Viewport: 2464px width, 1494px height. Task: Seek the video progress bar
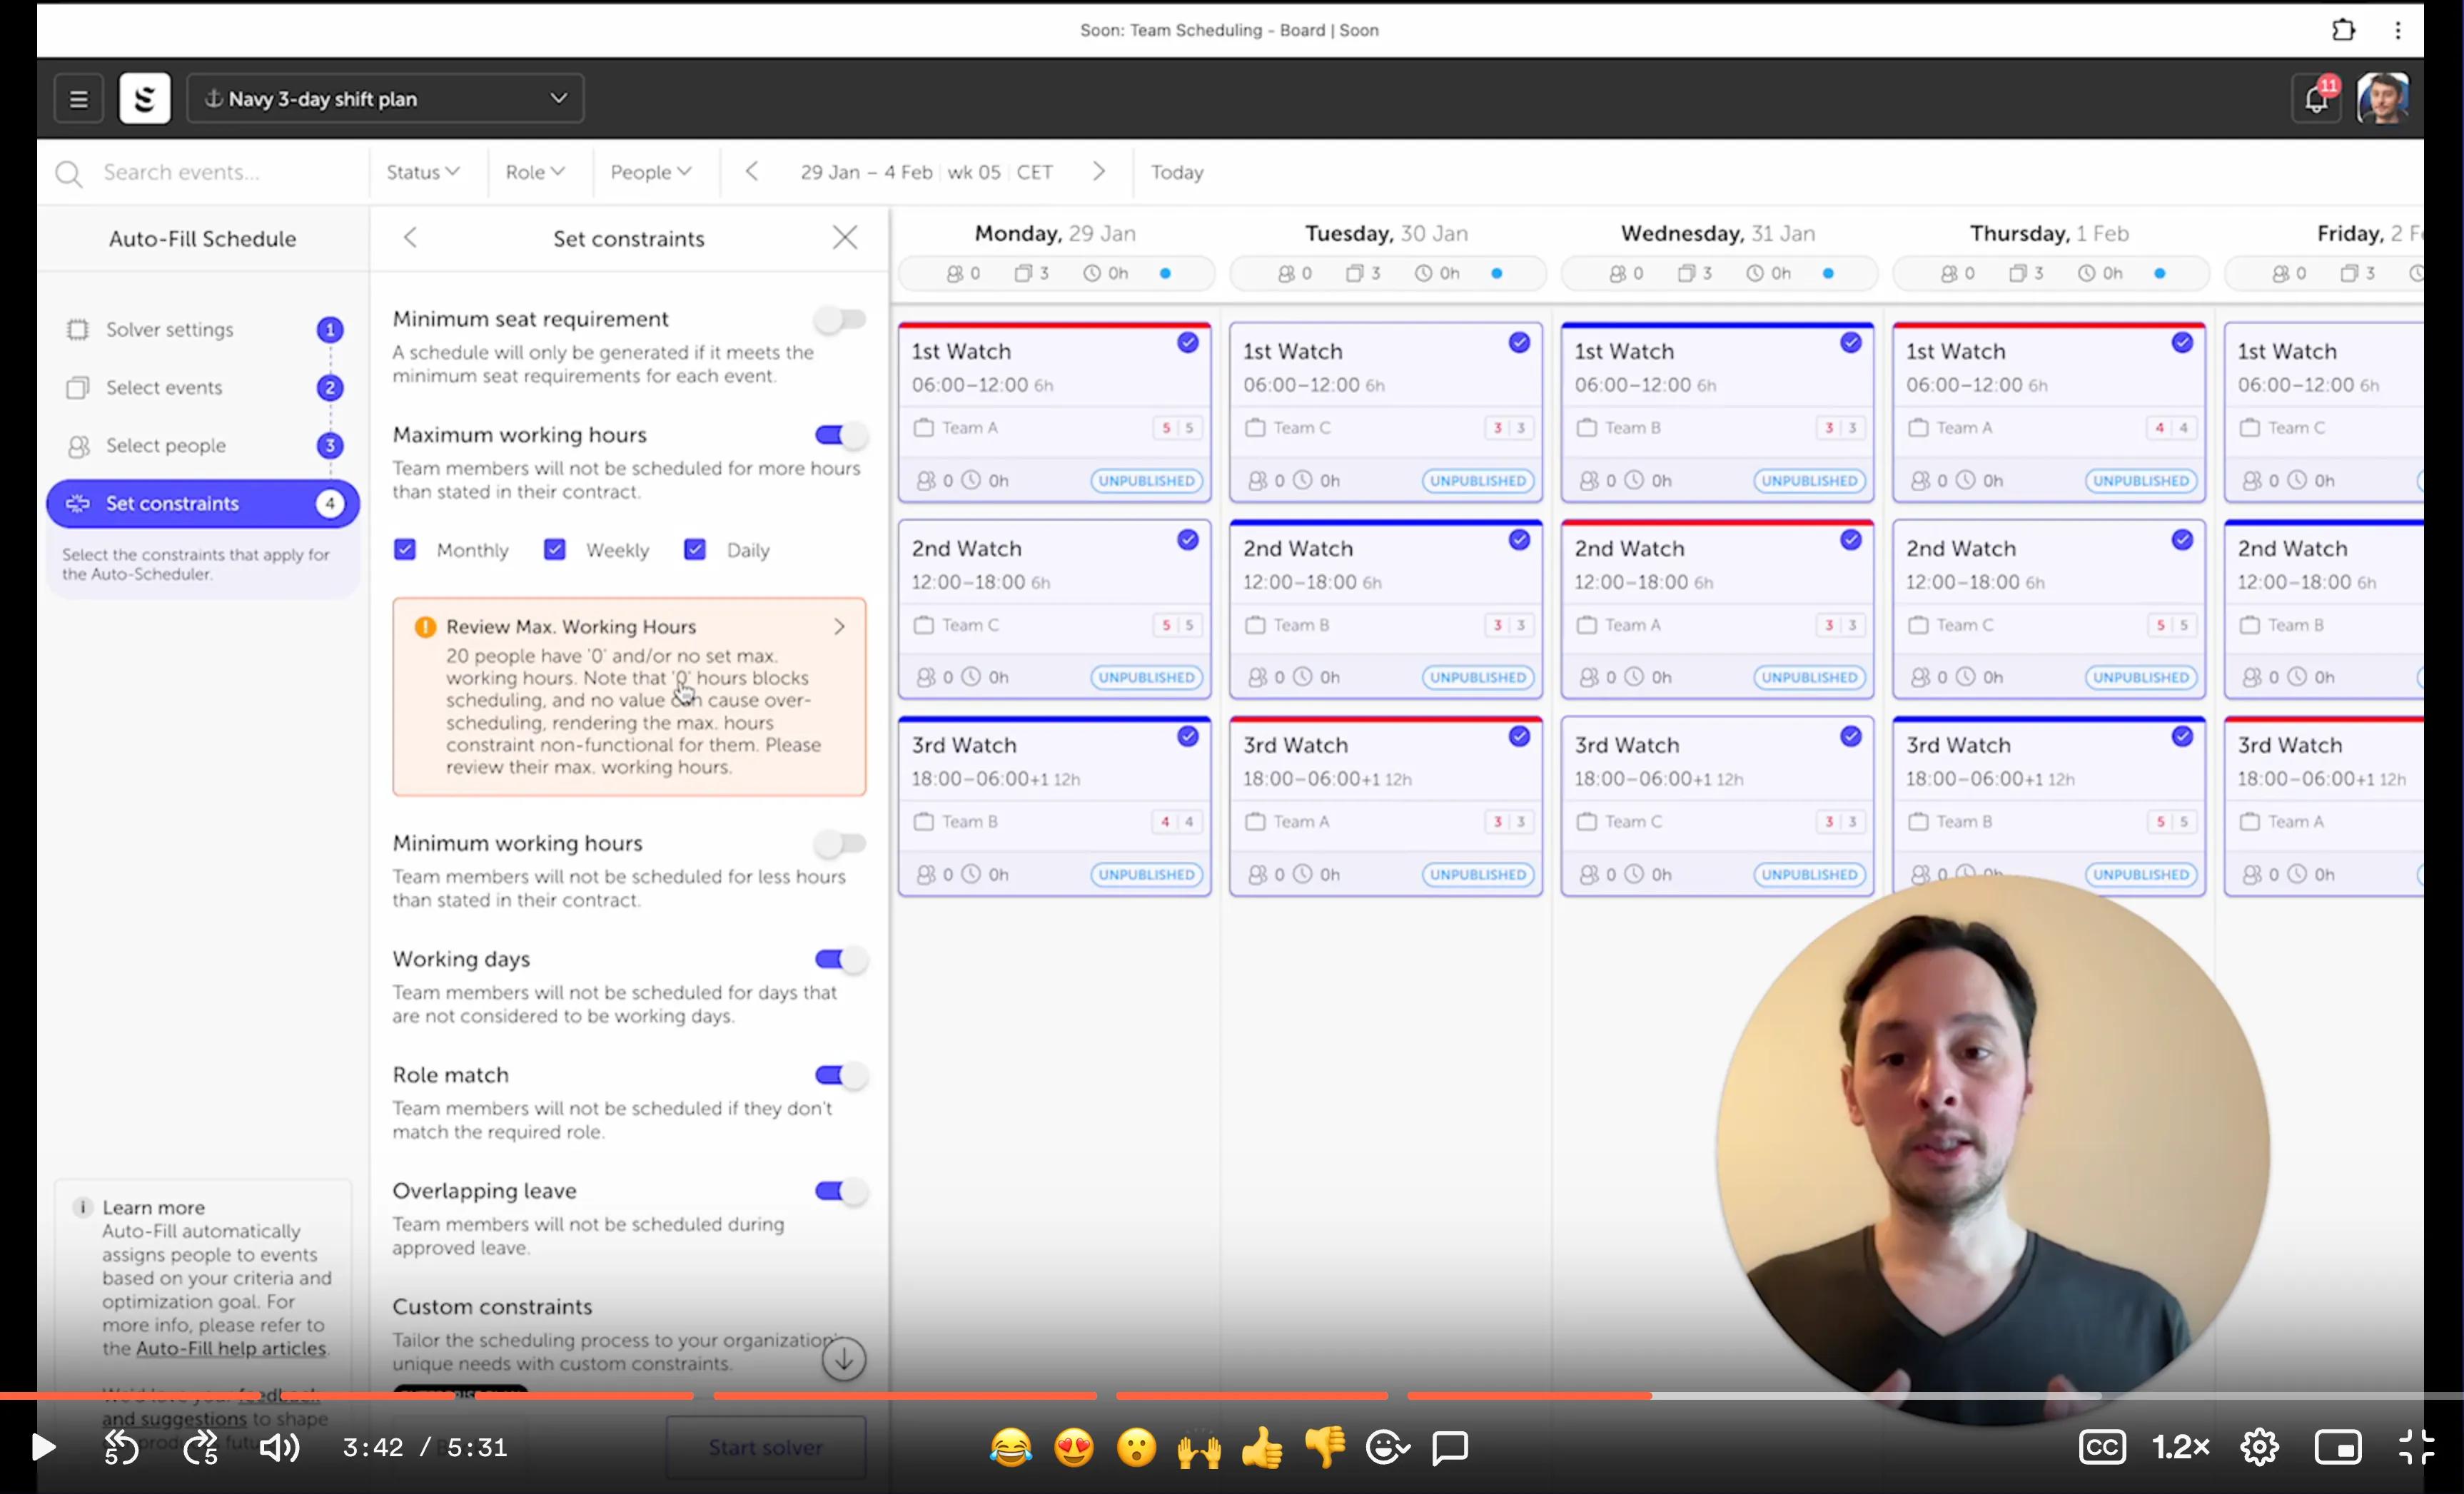[x=1232, y=1395]
